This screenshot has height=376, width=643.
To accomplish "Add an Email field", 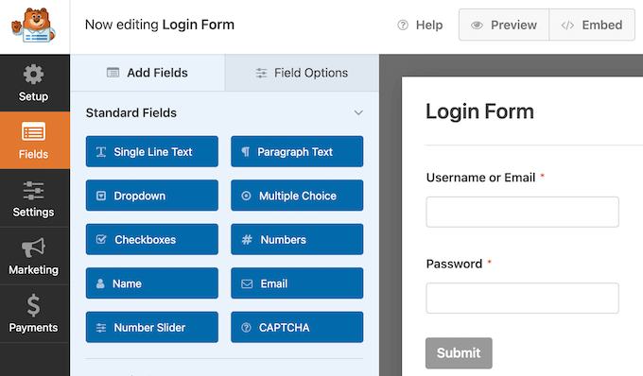I will click(297, 283).
